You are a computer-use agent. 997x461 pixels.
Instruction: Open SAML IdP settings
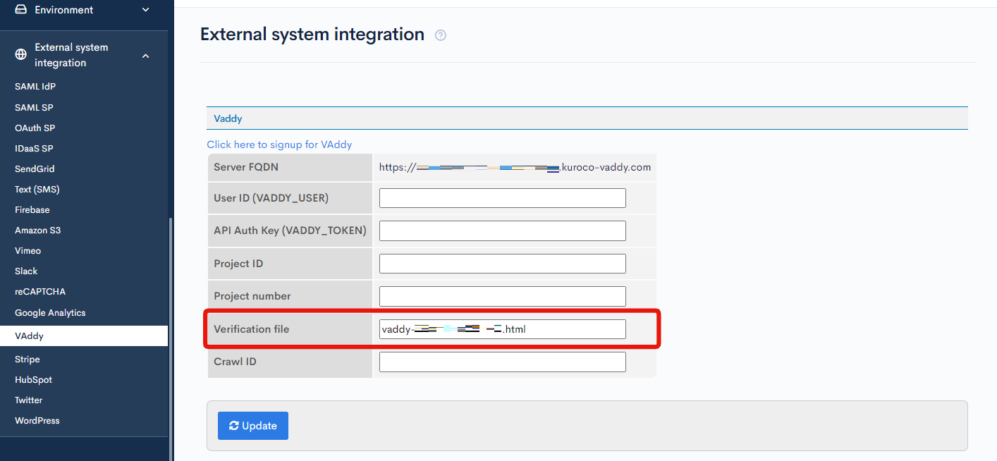pos(35,87)
